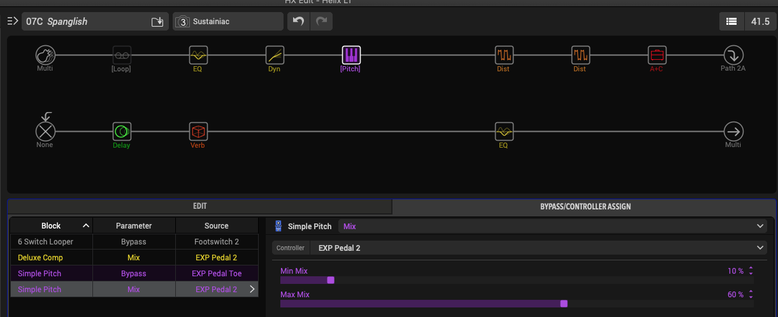The height and width of the screenshot is (317, 778).
Task: Open the Mix parameter dropdown
Action: coord(553,226)
